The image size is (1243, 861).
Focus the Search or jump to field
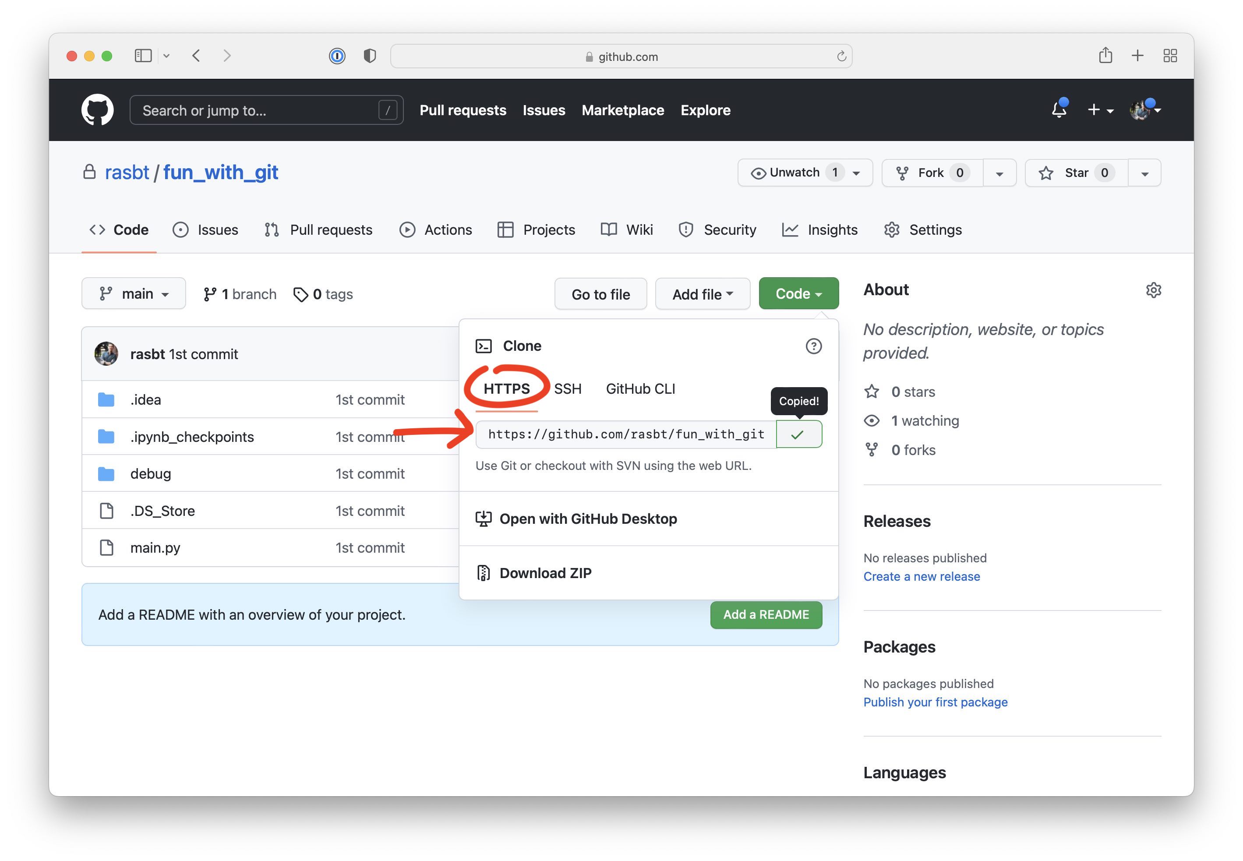point(266,110)
